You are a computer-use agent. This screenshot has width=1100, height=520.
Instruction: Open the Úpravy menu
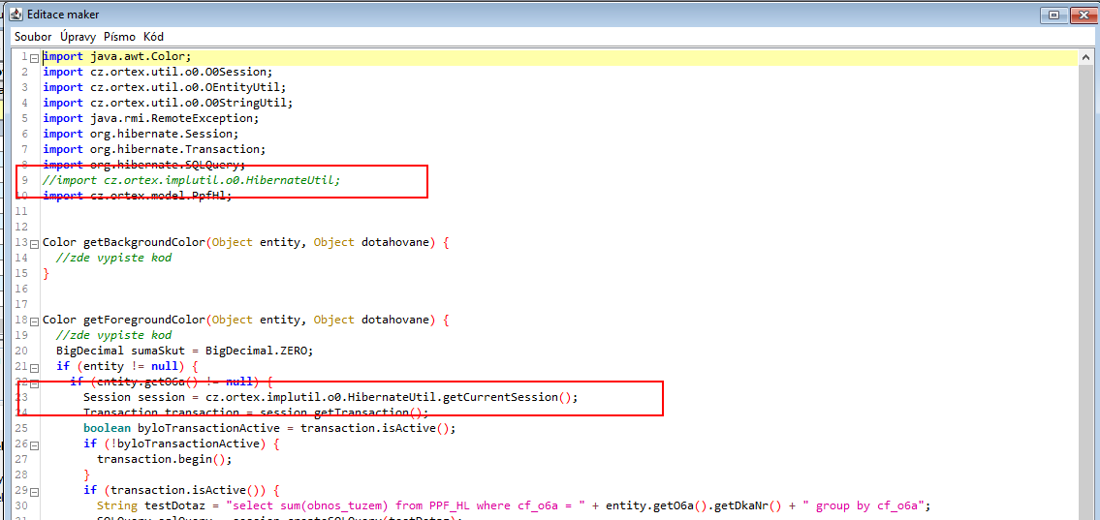click(78, 37)
